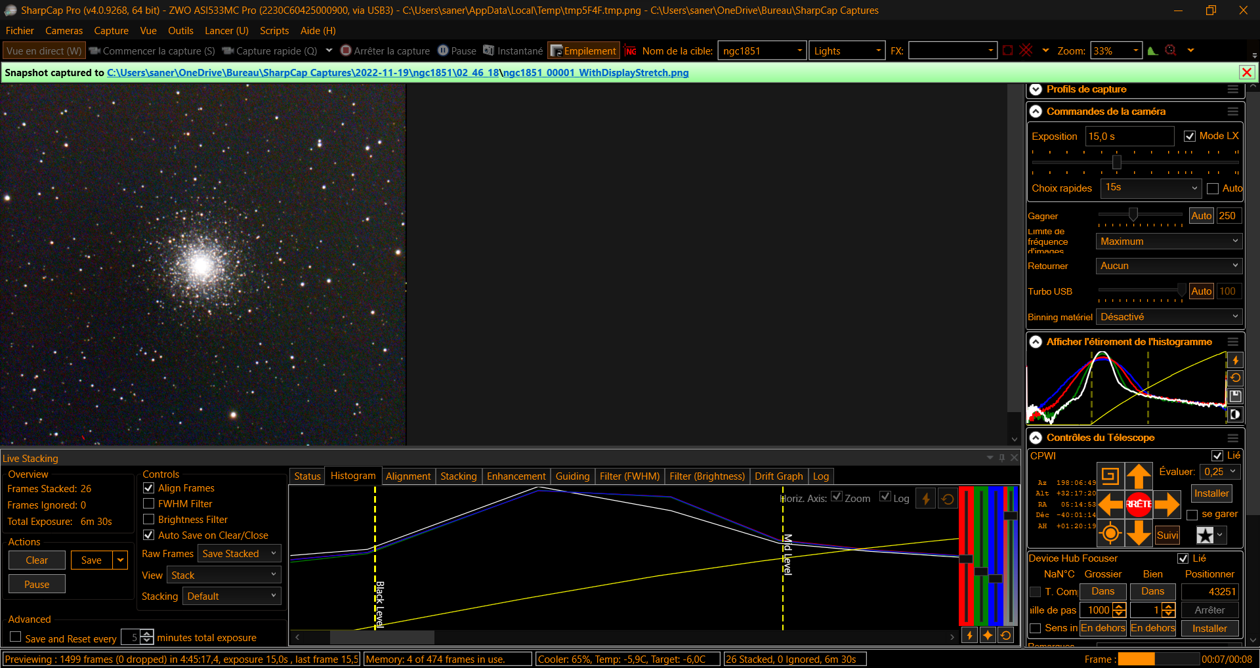Toggle the Mode LX checkbox
1260x668 pixels.
(1190, 136)
